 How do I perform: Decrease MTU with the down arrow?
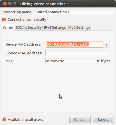pos(98,62)
